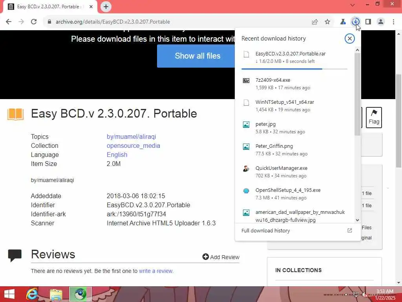Toggle the side panel icon
This screenshot has width=402, height=302.
click(x=368, y=22)
